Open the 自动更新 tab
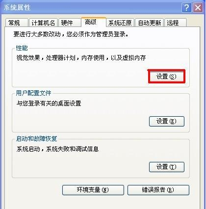Image resolution: width=206 pixels, height=209 pixels. pos(150,23)
